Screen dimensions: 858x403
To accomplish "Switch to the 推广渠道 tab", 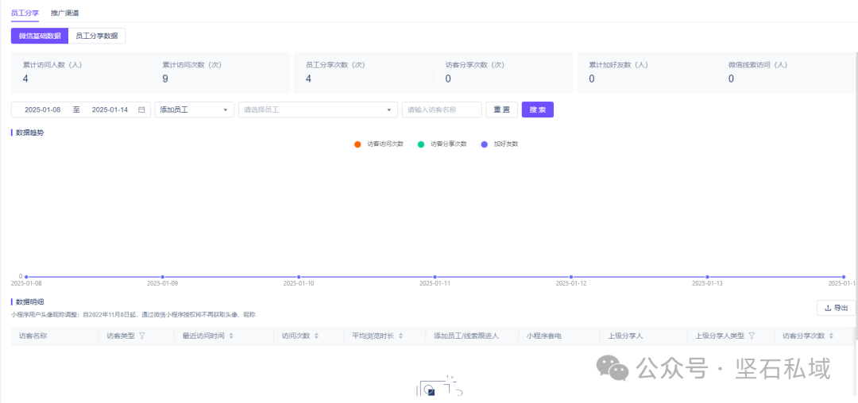I will pos(64,13).
